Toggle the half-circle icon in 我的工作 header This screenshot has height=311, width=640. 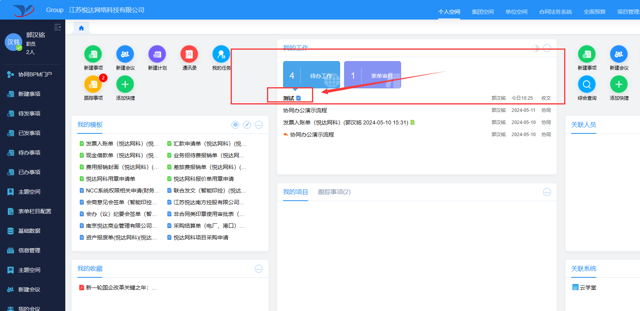coord(536,48)
